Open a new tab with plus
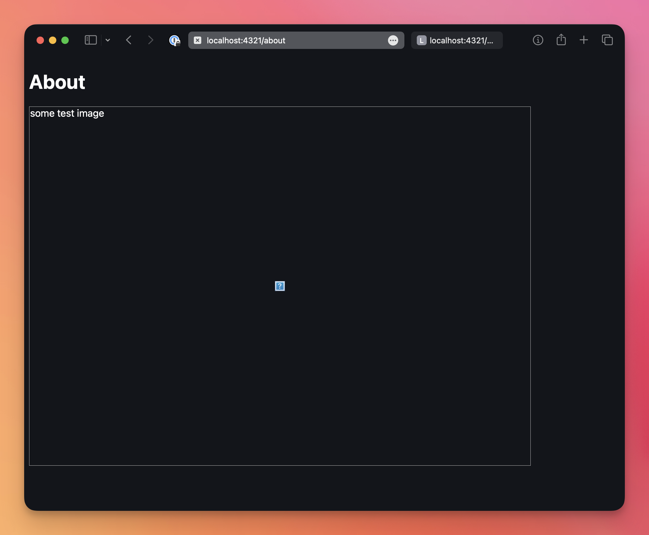Screen dimensions: 649x535 pos(584,40)
